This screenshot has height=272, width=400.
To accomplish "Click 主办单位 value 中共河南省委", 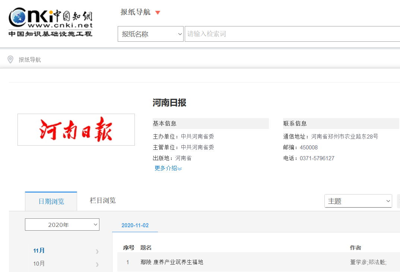I will (x=197, y=136).
